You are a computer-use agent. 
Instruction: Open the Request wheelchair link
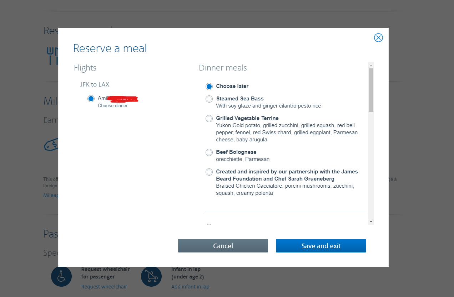(104, 287)
